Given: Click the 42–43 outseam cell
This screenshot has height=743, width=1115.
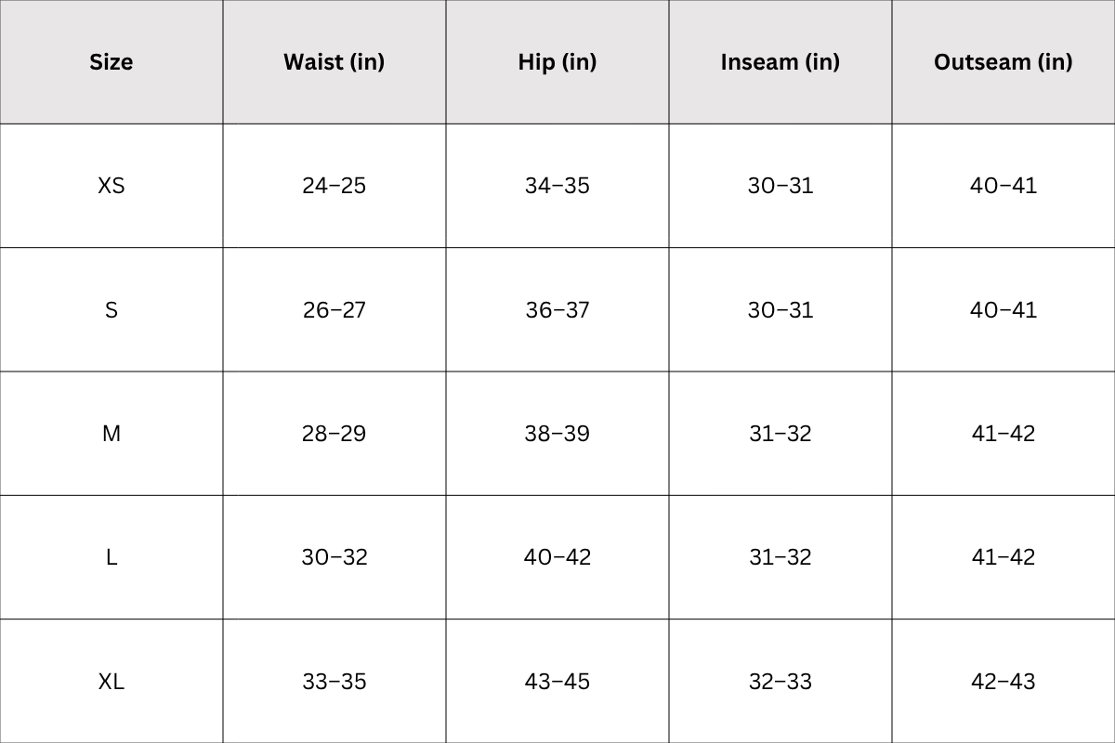Looking at the screenshot, I should coord(1003,681).
